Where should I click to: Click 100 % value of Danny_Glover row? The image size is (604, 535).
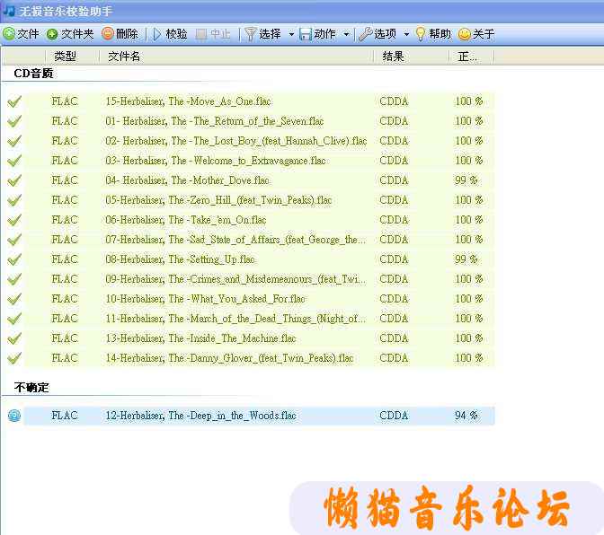coord(469,358)
